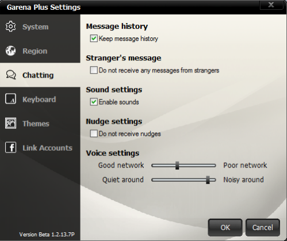Click the Noisy around label

click(243, 180)
